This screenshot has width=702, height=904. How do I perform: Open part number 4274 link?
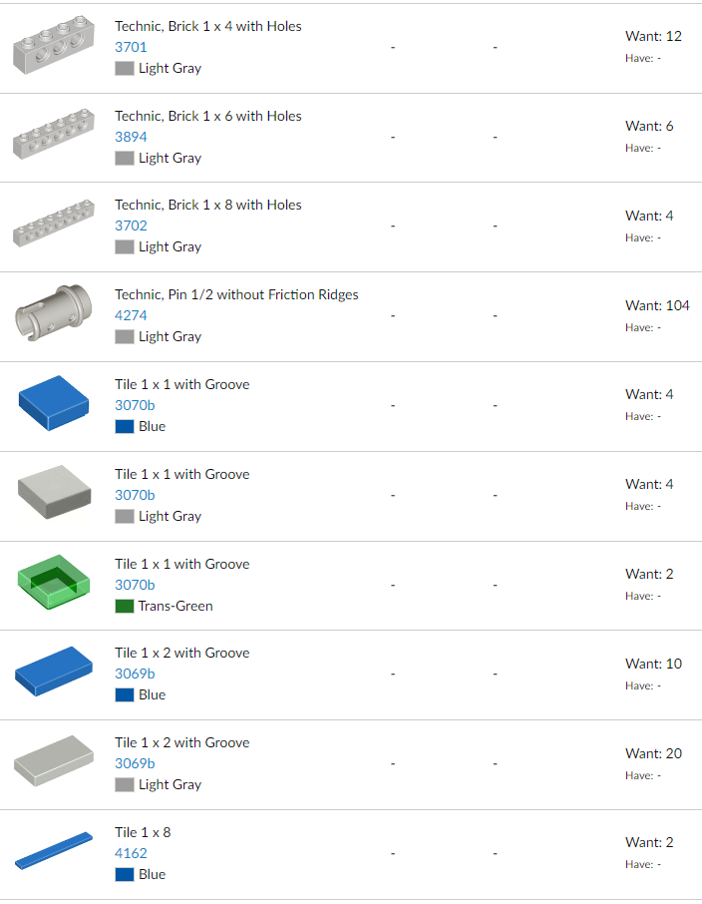[x=131, y=315]
